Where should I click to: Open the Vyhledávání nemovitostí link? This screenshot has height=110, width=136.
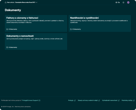click(110, 100)
